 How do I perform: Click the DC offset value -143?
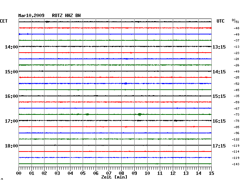236,164
